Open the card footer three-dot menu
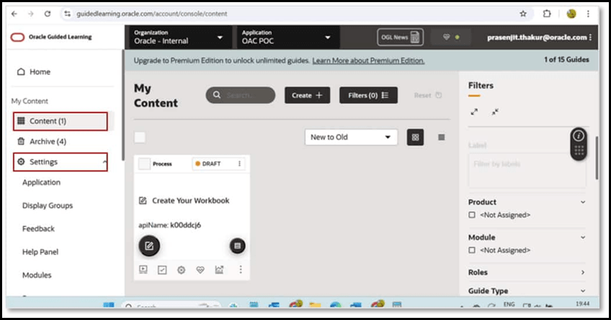Screen dimensions: 611x320 [x=241, y=270]
